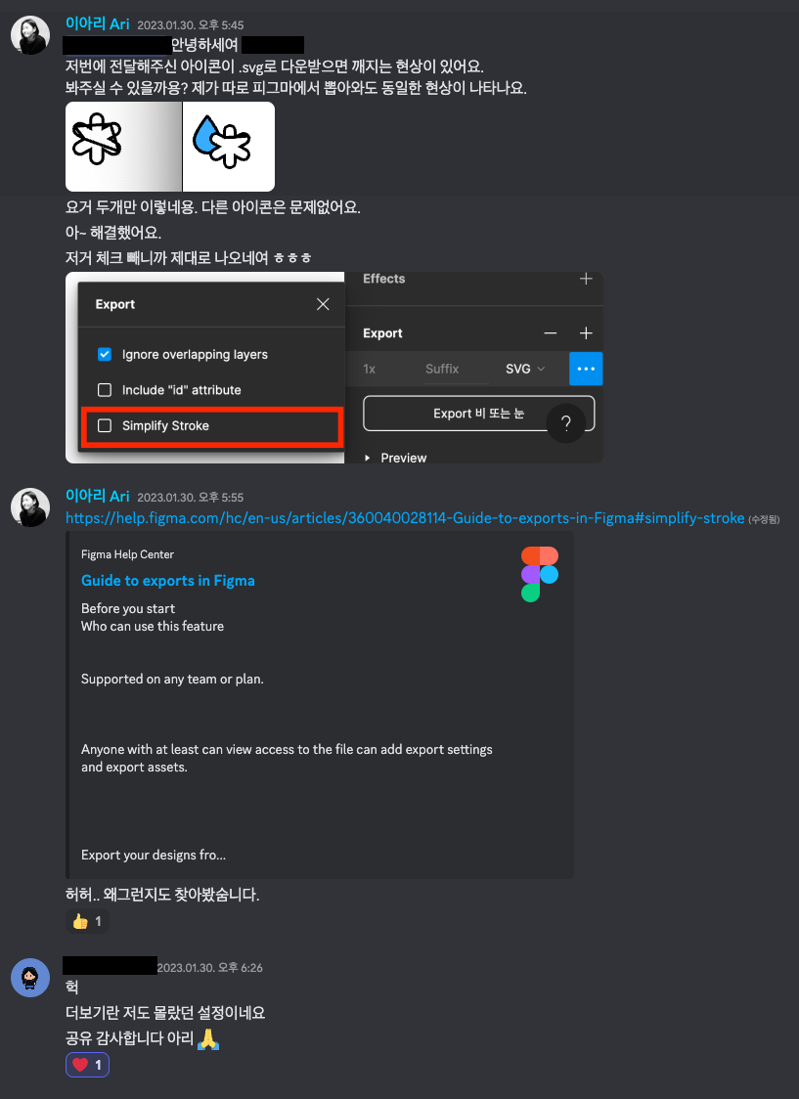Screen dimensions: 799x1099
Task: Toggle the thumbs up reaction
Action: coord(88,921)
